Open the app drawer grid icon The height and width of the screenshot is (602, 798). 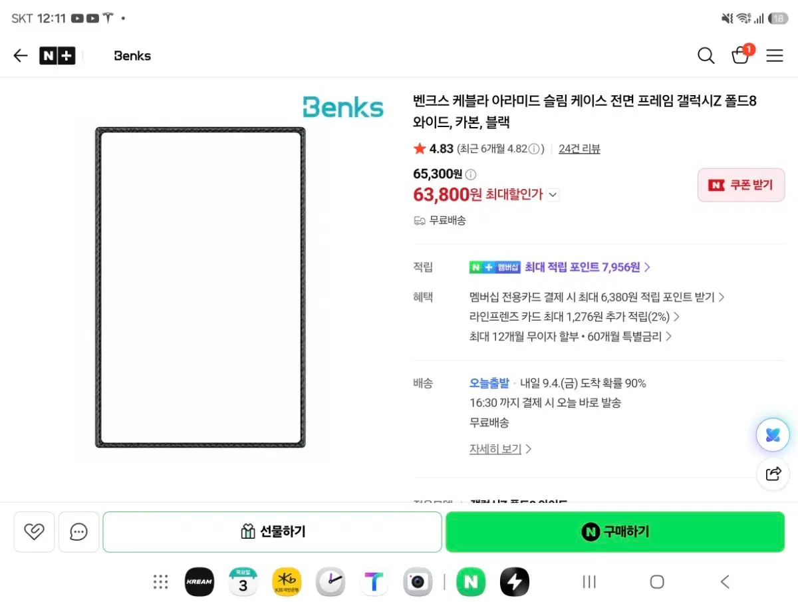click(x=160, y=582)
